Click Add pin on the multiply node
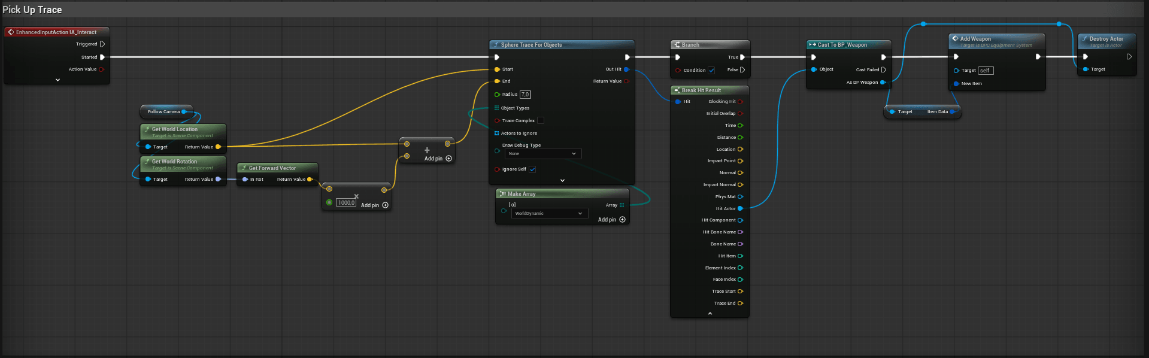Image resolution: width=1149 pixels, height=358 pixels. [375, 205]
